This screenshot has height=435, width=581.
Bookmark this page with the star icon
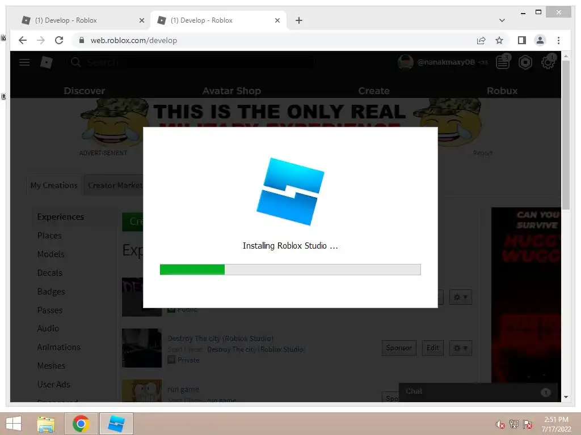(x=499, y=40)
